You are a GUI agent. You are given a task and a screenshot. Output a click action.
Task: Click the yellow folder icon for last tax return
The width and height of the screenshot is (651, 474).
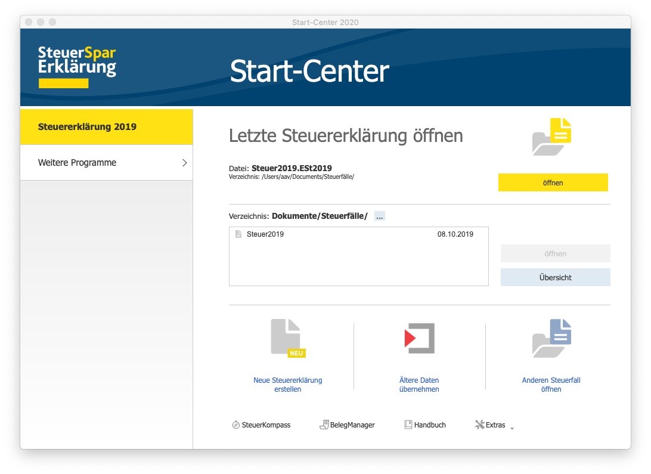coord(551,137)
